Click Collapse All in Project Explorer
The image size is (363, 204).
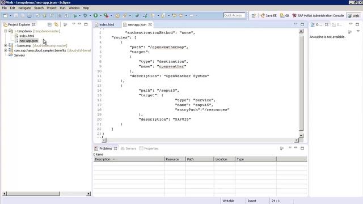click(49, 24)
